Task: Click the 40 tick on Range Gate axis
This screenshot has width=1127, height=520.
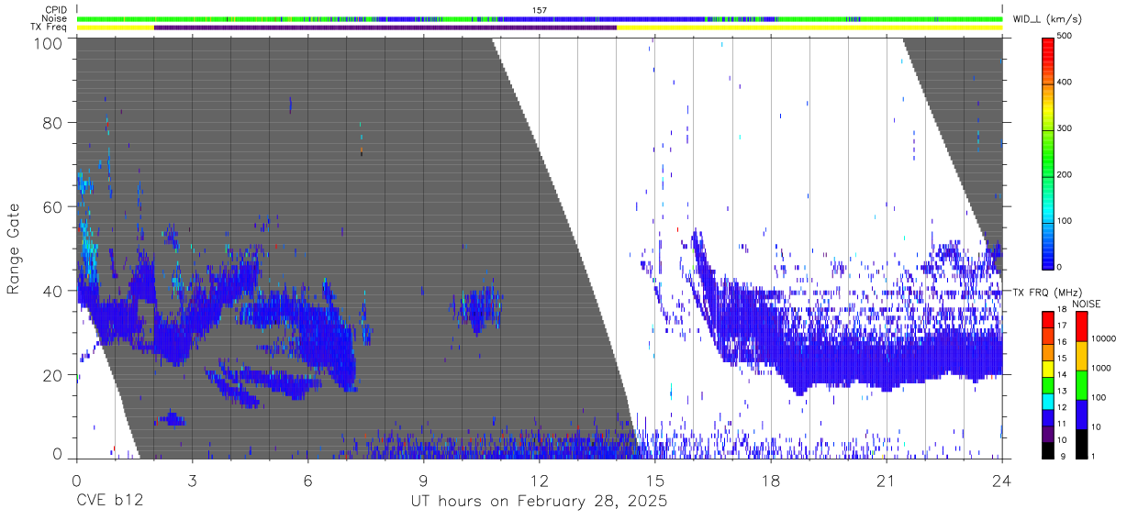Action: pyautogui.click(x=52, y=291)
